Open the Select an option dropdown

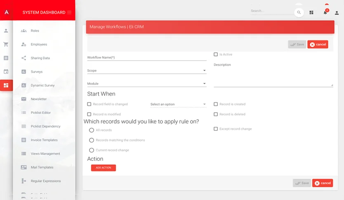(178, 104)
